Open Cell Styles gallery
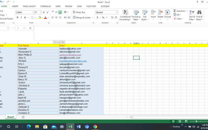208x130 pixels. click(145, 15)
